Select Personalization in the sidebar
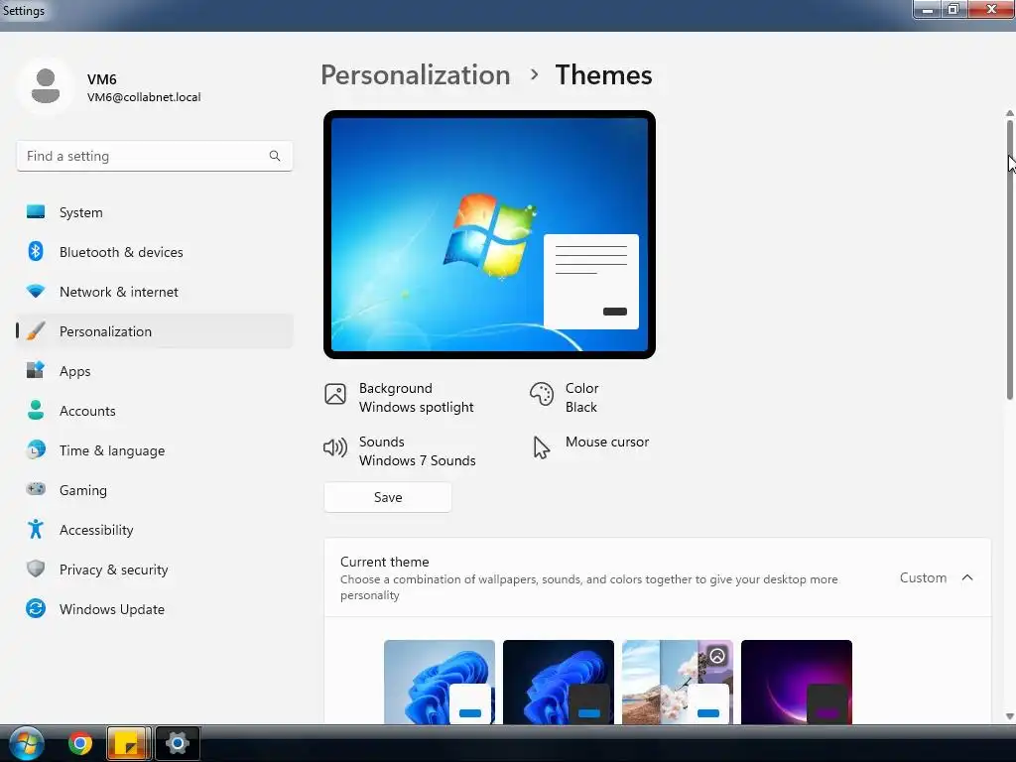 (x=154, y=331)
